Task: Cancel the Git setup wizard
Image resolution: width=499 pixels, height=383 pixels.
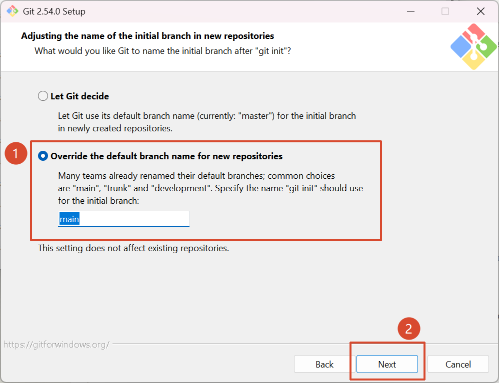Action: click(x=458, y=365)
